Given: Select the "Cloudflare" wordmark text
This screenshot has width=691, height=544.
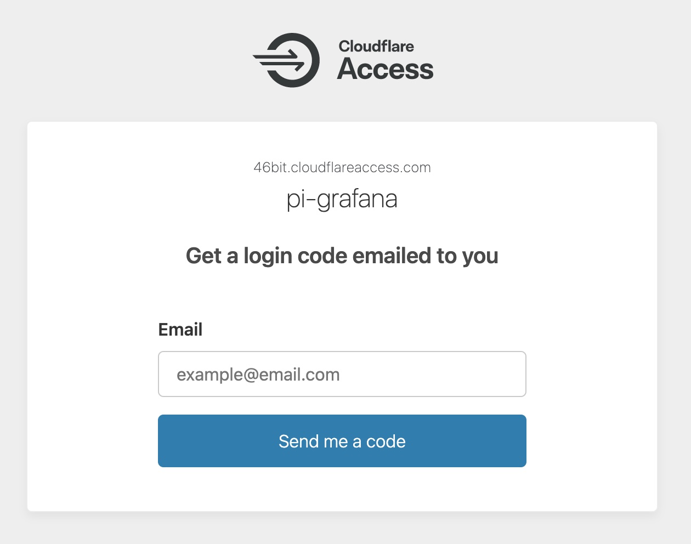Looking at the screenshot, I should (376, 47).
